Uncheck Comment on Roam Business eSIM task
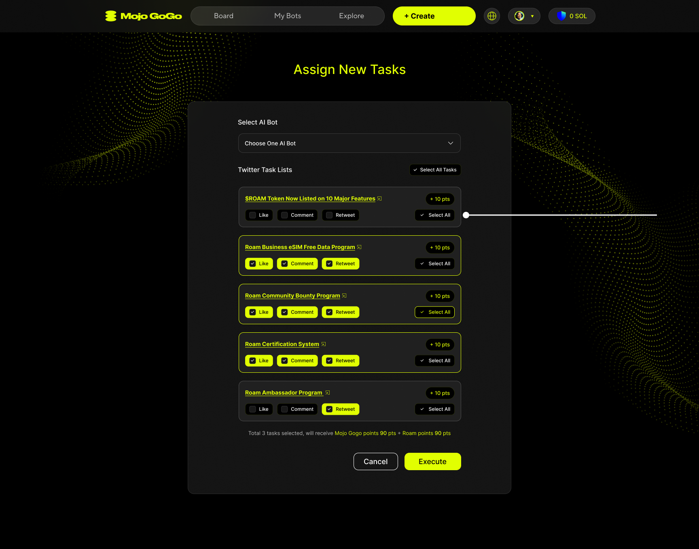 284,264
